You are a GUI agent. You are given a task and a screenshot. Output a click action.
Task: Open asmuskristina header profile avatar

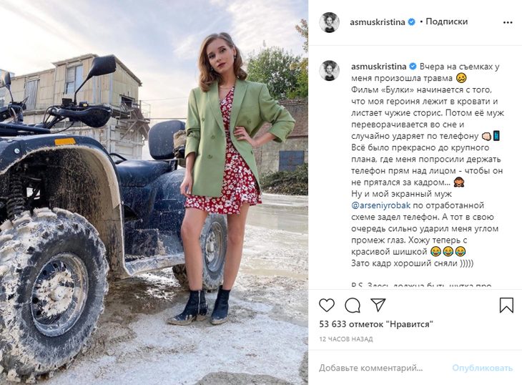[x=329, y=22]
